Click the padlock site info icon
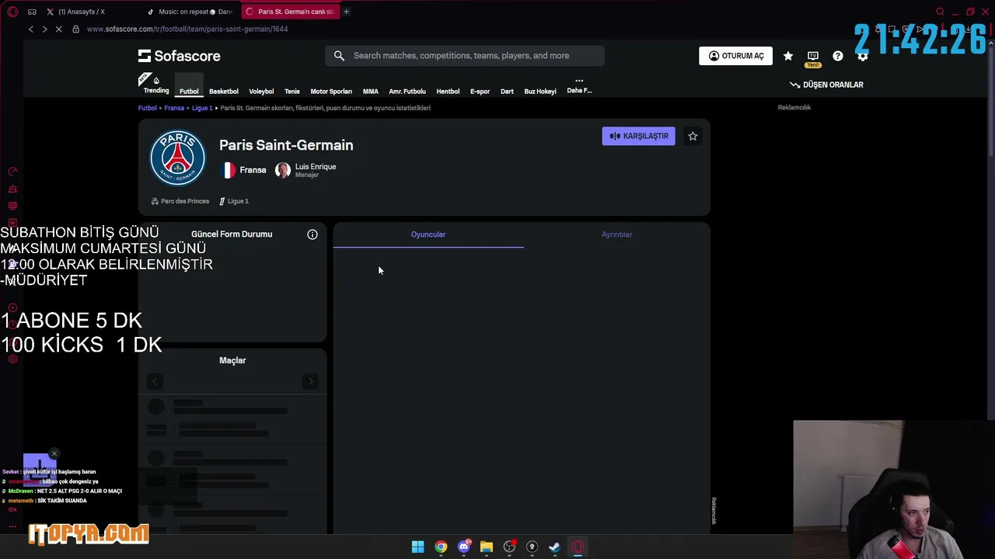This screenshot has height=559, width=995. [75, 29]
